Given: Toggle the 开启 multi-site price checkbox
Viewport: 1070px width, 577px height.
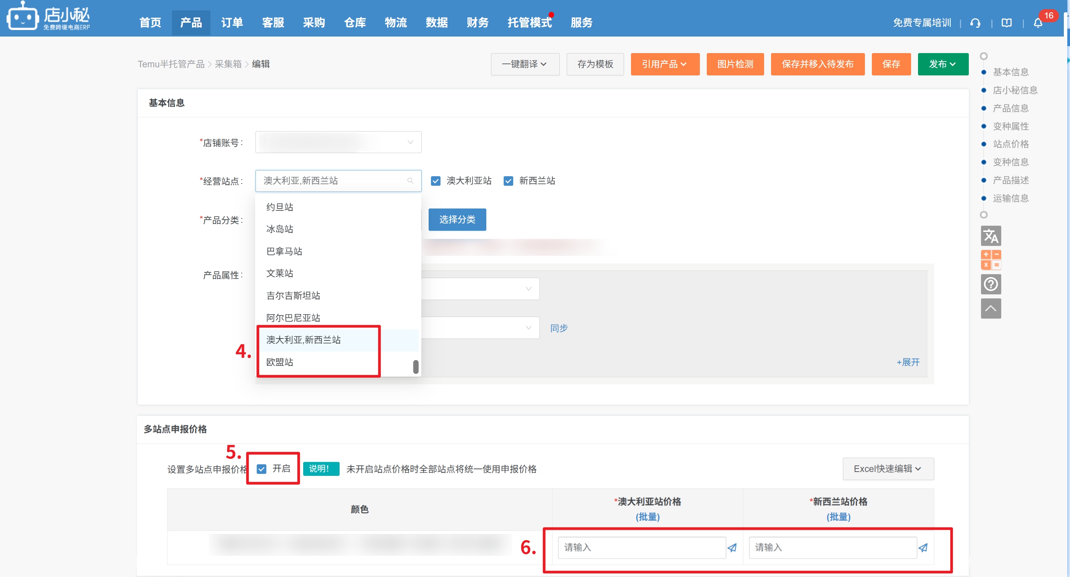Looking at the screenshot, I should [x=261, y=469].
